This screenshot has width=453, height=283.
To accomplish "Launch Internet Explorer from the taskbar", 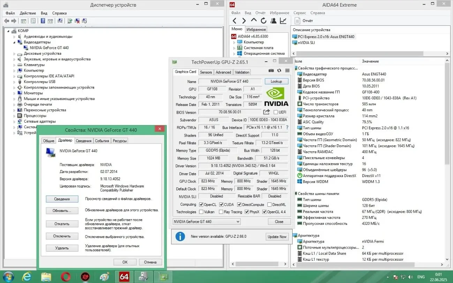I will (27, 277).
